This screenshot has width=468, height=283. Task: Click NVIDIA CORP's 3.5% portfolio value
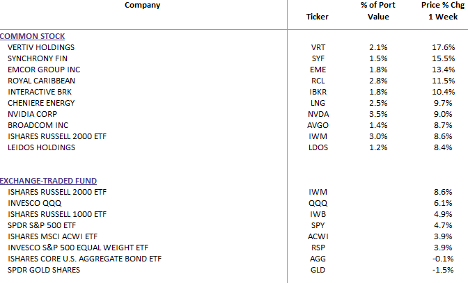(x=378, y=114)
